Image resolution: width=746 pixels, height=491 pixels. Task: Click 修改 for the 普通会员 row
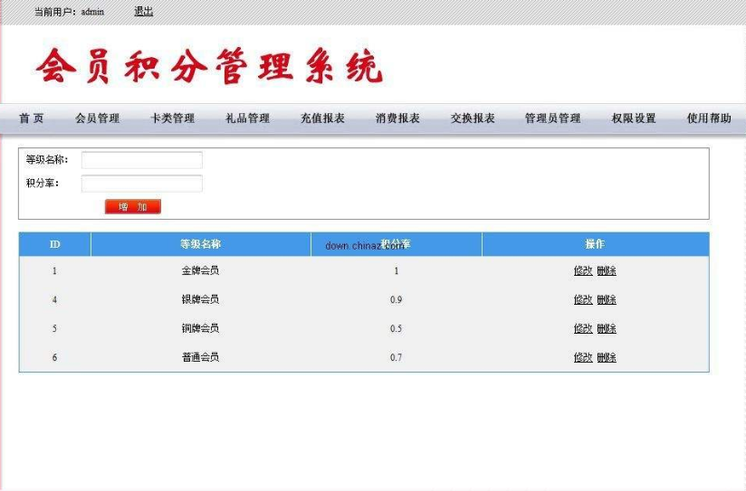583,357
